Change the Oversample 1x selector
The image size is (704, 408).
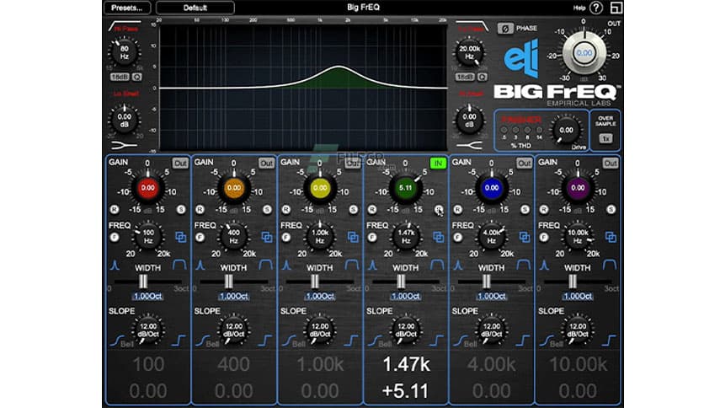click(605, 138)
